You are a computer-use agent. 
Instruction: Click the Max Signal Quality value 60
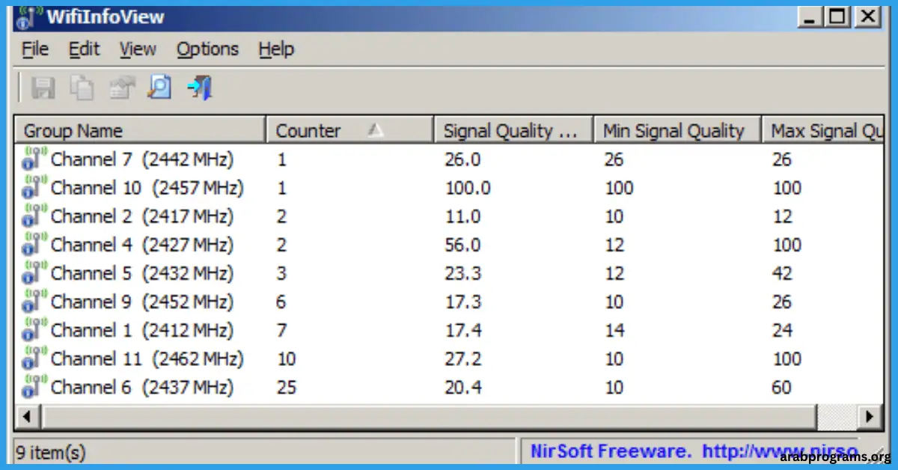[x=783, y=388]
